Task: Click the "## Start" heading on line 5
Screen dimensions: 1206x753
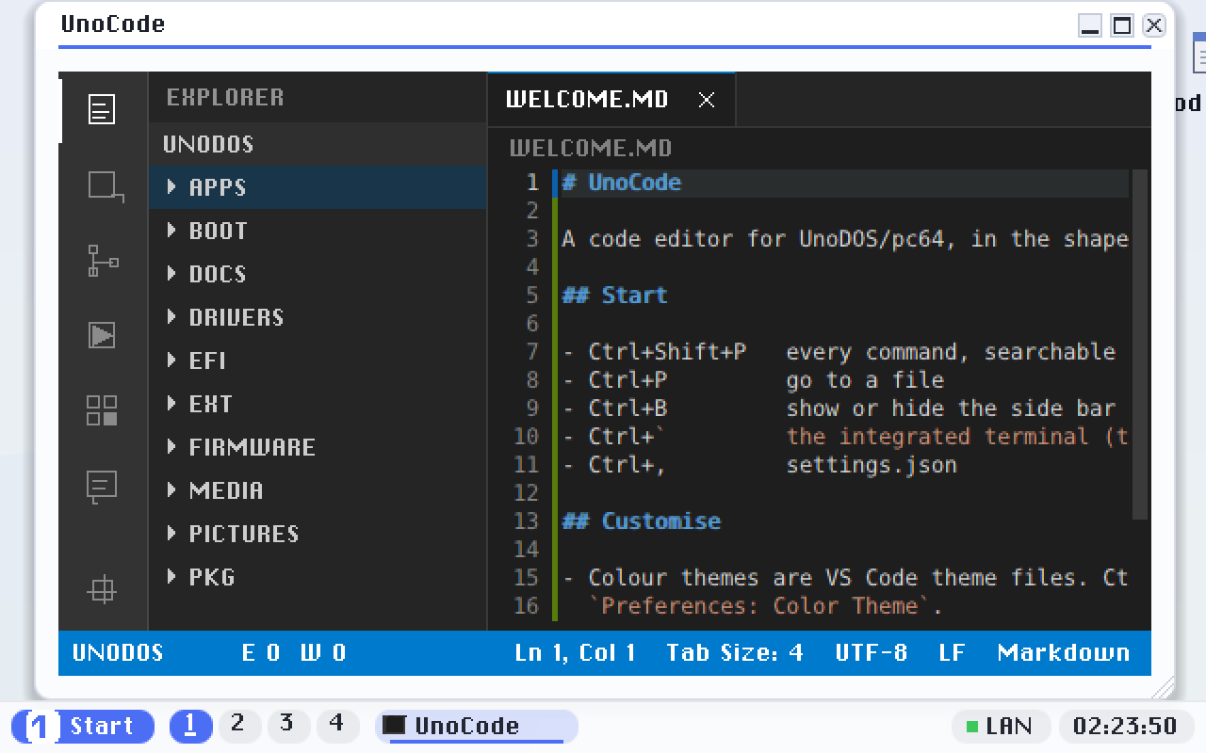Action: (614, 296)
